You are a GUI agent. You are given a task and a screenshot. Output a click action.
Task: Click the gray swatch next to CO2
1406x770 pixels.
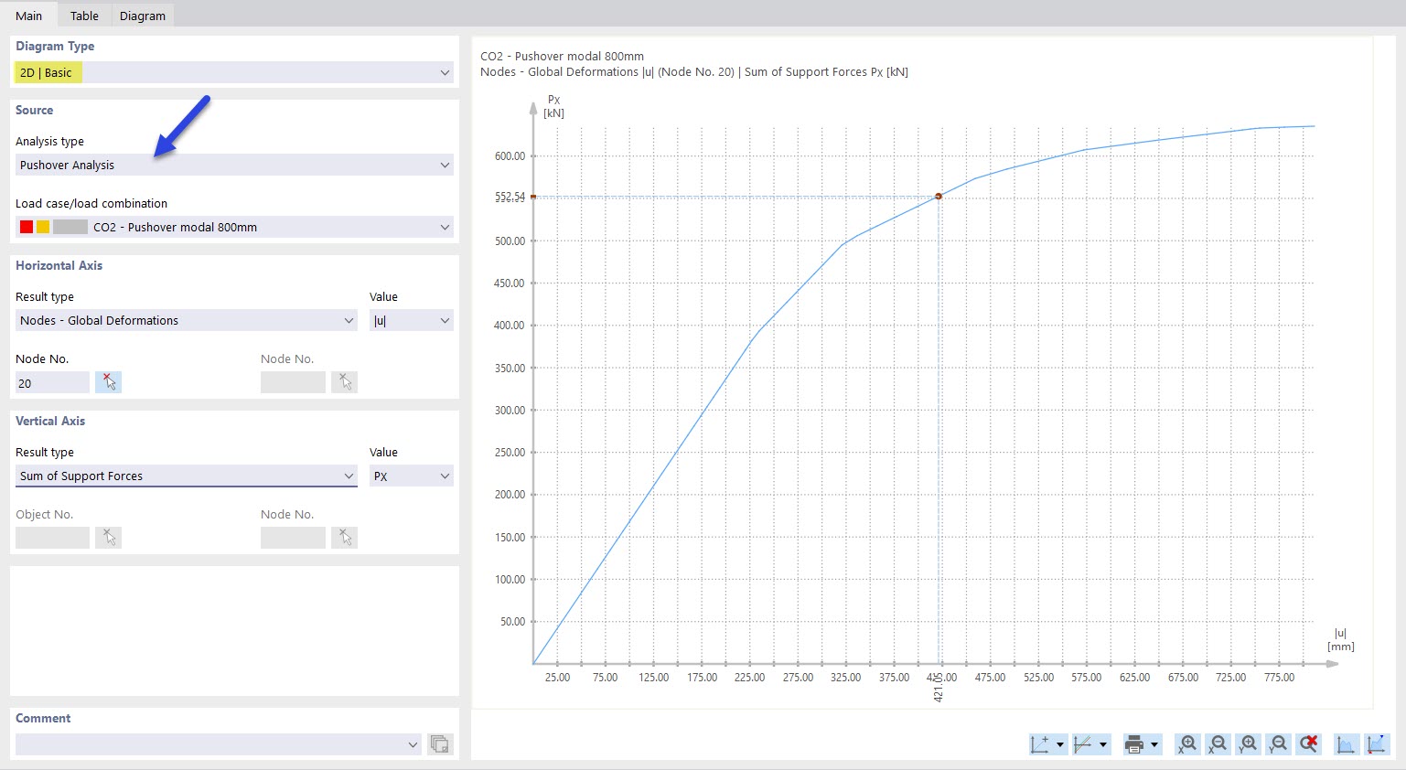pyautogui.click(x=70, y=227)
